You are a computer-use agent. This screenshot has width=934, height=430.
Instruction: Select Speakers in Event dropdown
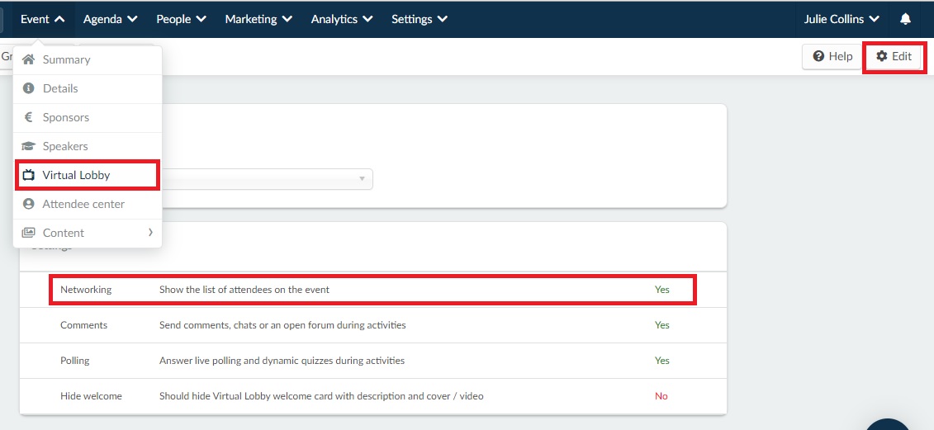coord(87,147)
